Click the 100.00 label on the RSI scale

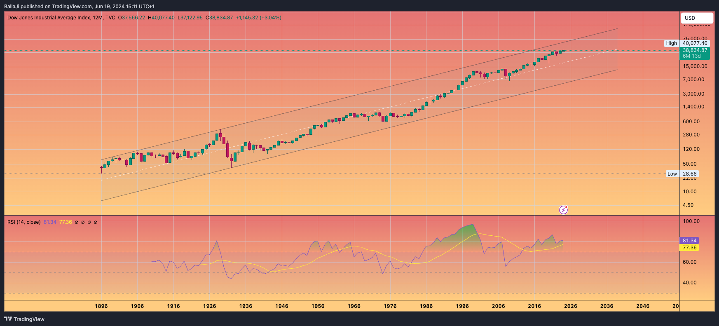pyautogui.click(x=691, y=221)
